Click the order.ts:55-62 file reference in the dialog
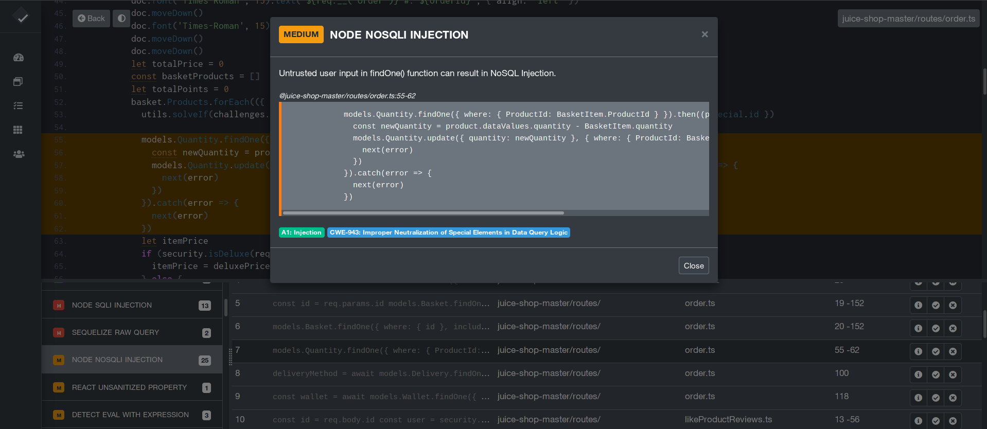 (347, 96)
